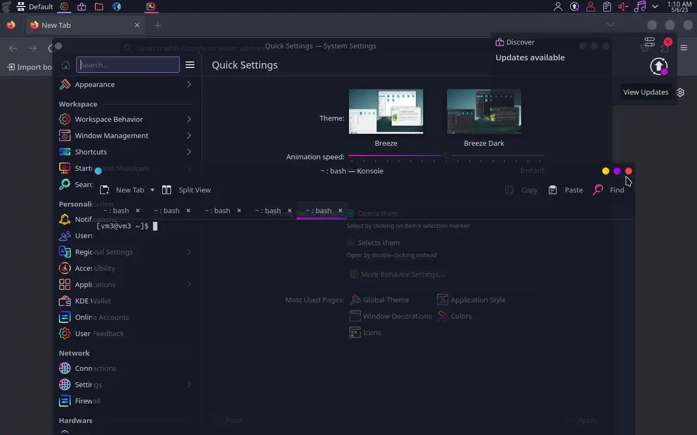Close the Firefox New Tab tab
Screen dimensions: 697x435
(137, 25)
